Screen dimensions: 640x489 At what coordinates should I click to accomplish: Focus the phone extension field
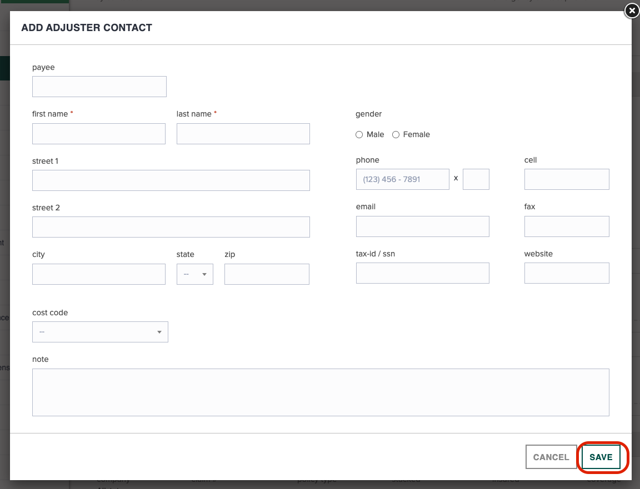pos(476,179)
